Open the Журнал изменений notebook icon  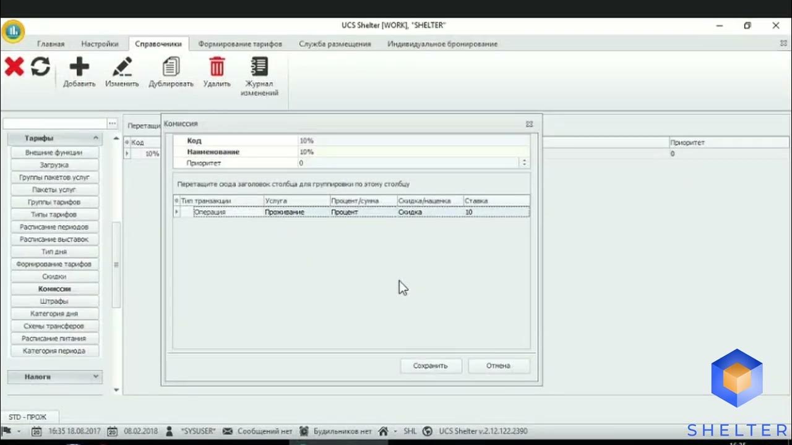(x=259, y=67)
